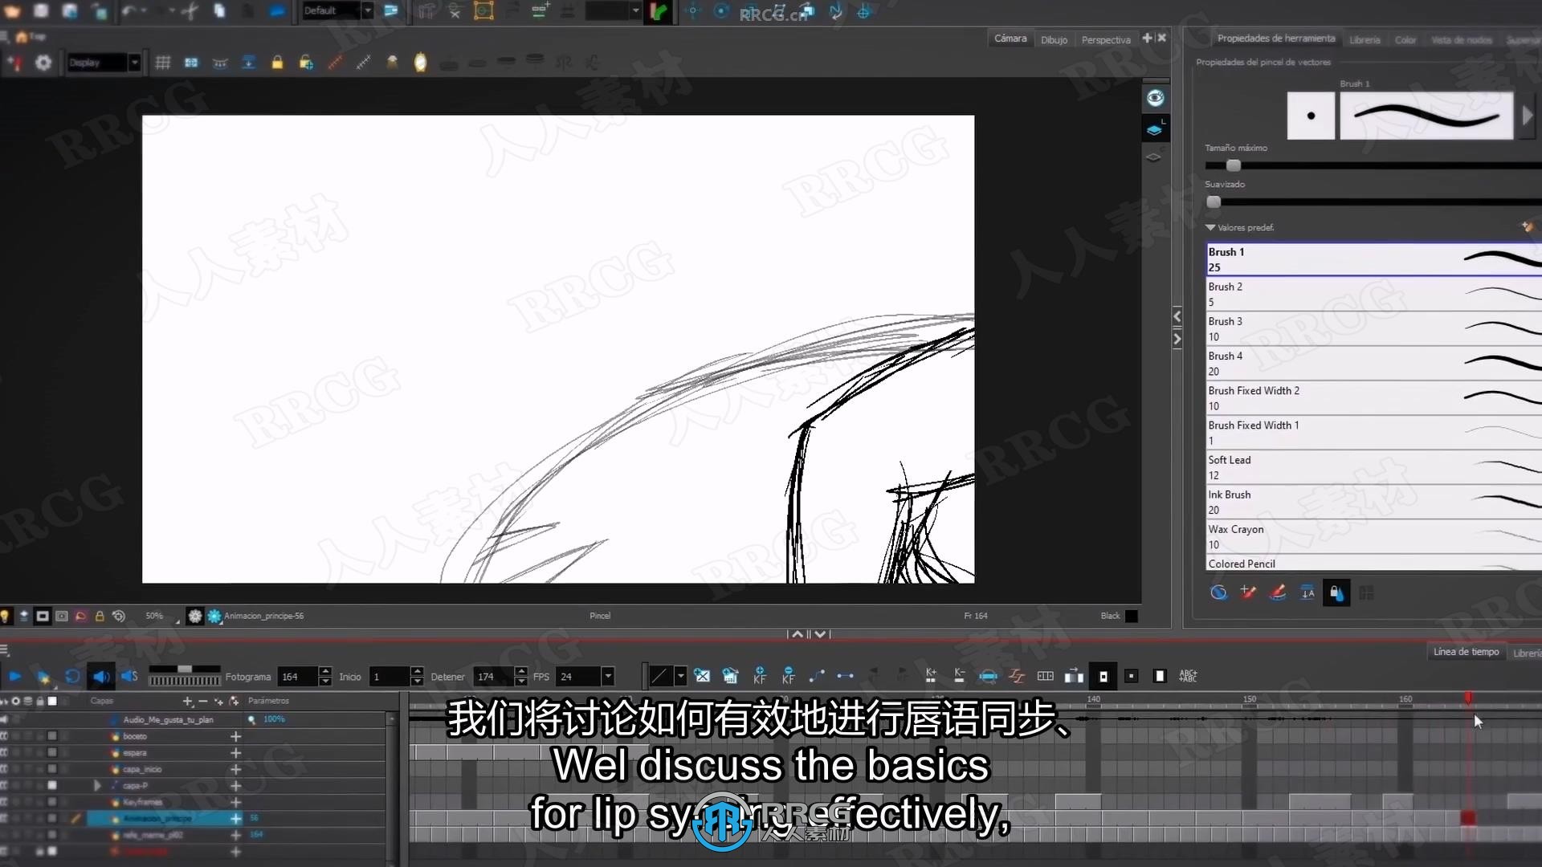Click the play button in timeline
The height and width of the screenshot is (867, 1542).
tap(14, 677)
